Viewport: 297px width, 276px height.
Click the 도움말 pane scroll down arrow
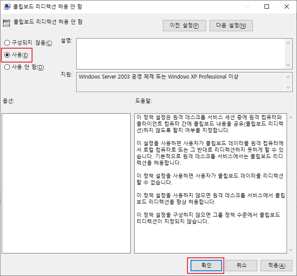point(291,250)
